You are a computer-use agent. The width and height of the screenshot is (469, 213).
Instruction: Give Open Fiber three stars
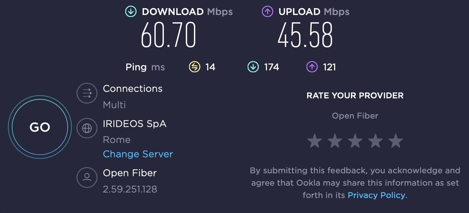click(x=355, y=141)
